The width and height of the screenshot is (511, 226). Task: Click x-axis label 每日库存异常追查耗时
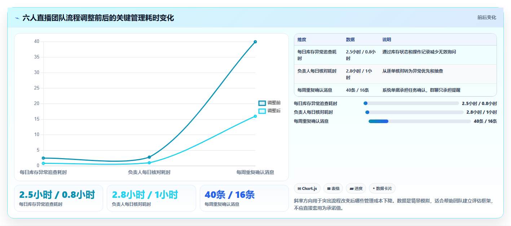tap(43, 173)
